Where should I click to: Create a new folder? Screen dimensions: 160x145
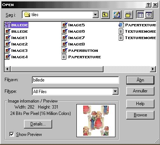coord(129,15)
